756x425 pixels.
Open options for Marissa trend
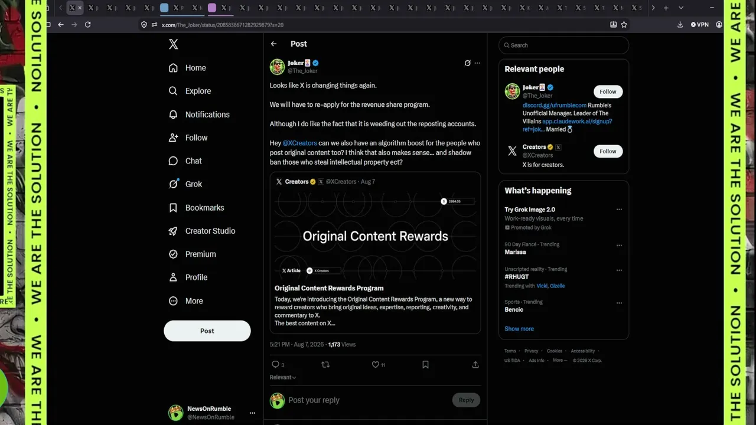click(619, 245)
